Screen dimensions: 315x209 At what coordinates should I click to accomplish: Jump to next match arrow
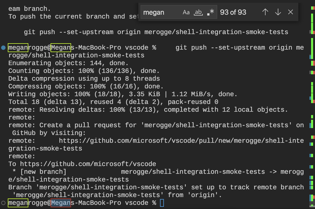(x=278, y=12)
